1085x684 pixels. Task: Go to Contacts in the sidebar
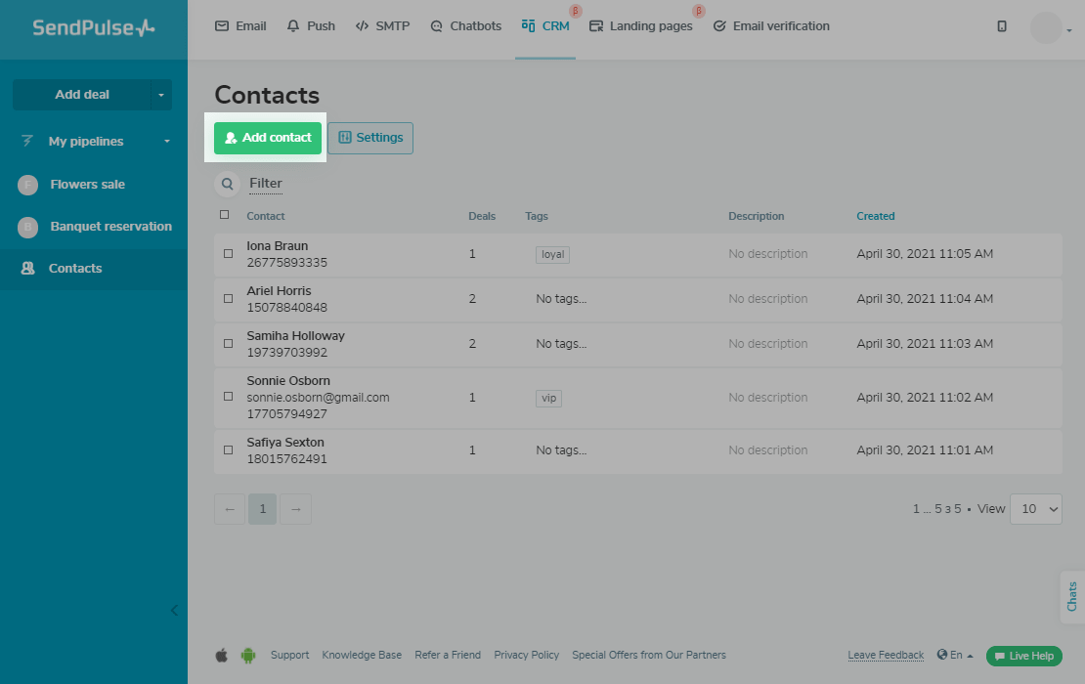[74, 269]
